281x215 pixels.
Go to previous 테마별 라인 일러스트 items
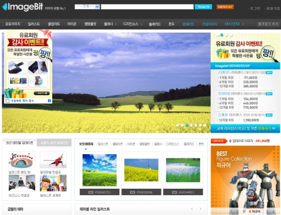tap(192, 209)
